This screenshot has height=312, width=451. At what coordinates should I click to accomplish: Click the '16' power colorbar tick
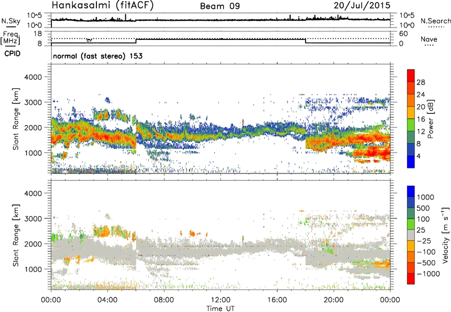tap(421, 119)
